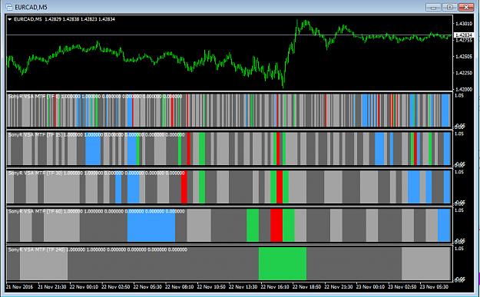
Task: Select the OHLC quote text 1.42829 1.42838 1.42823 1.42834
Action: 80,19
